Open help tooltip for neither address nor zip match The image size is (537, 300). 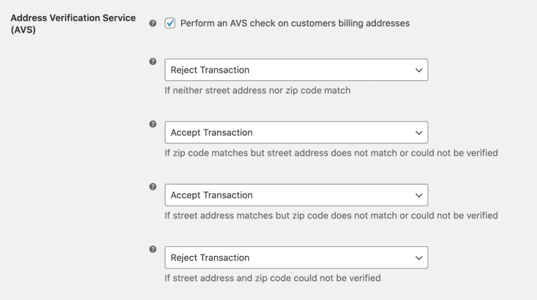[153, 62]
